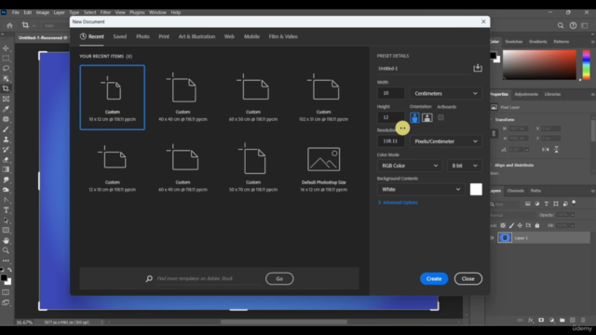Viewport: 596px width, 335px height.
Task: Open the Adjustments panel tab
Action: coord(526,94)
